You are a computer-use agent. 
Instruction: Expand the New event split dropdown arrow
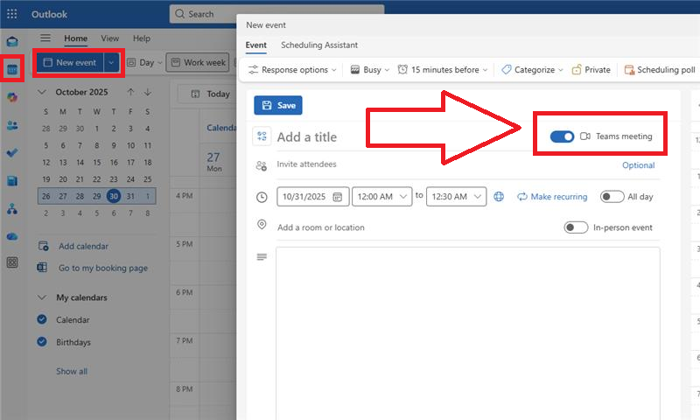(x=111, y=62)
